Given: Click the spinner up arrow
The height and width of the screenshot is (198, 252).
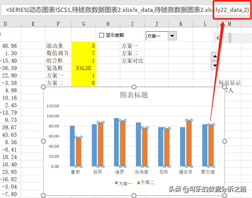Looking at the screenshot, I should 215,56.
